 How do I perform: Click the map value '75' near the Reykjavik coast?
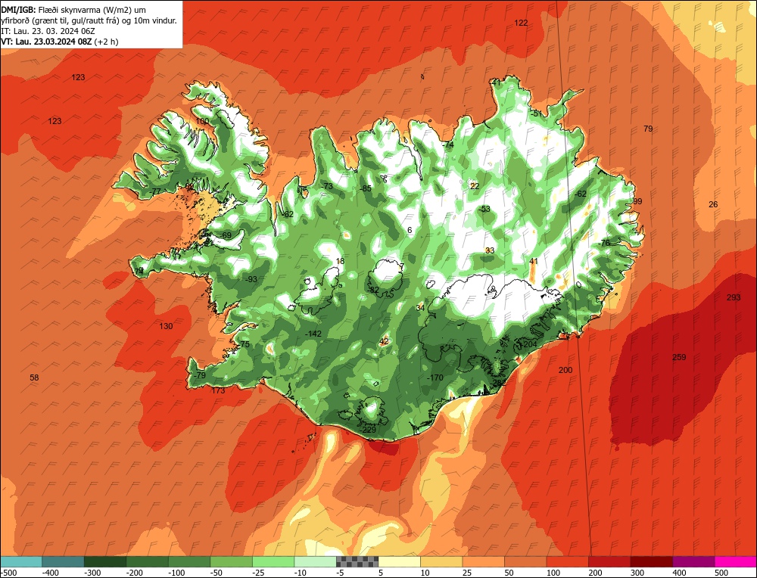[x=245, y=344]
